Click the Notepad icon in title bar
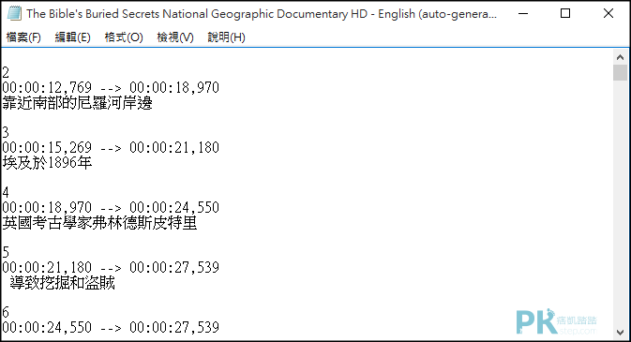631x342 pixels. pyautogui.click(x=14, y=13)
